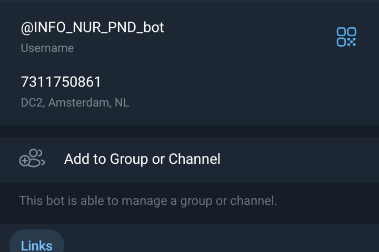Screen dimensions: 379x252
Task: Select the word 'Channel' in Add to Group row
Action: click(x=194, y=159)
